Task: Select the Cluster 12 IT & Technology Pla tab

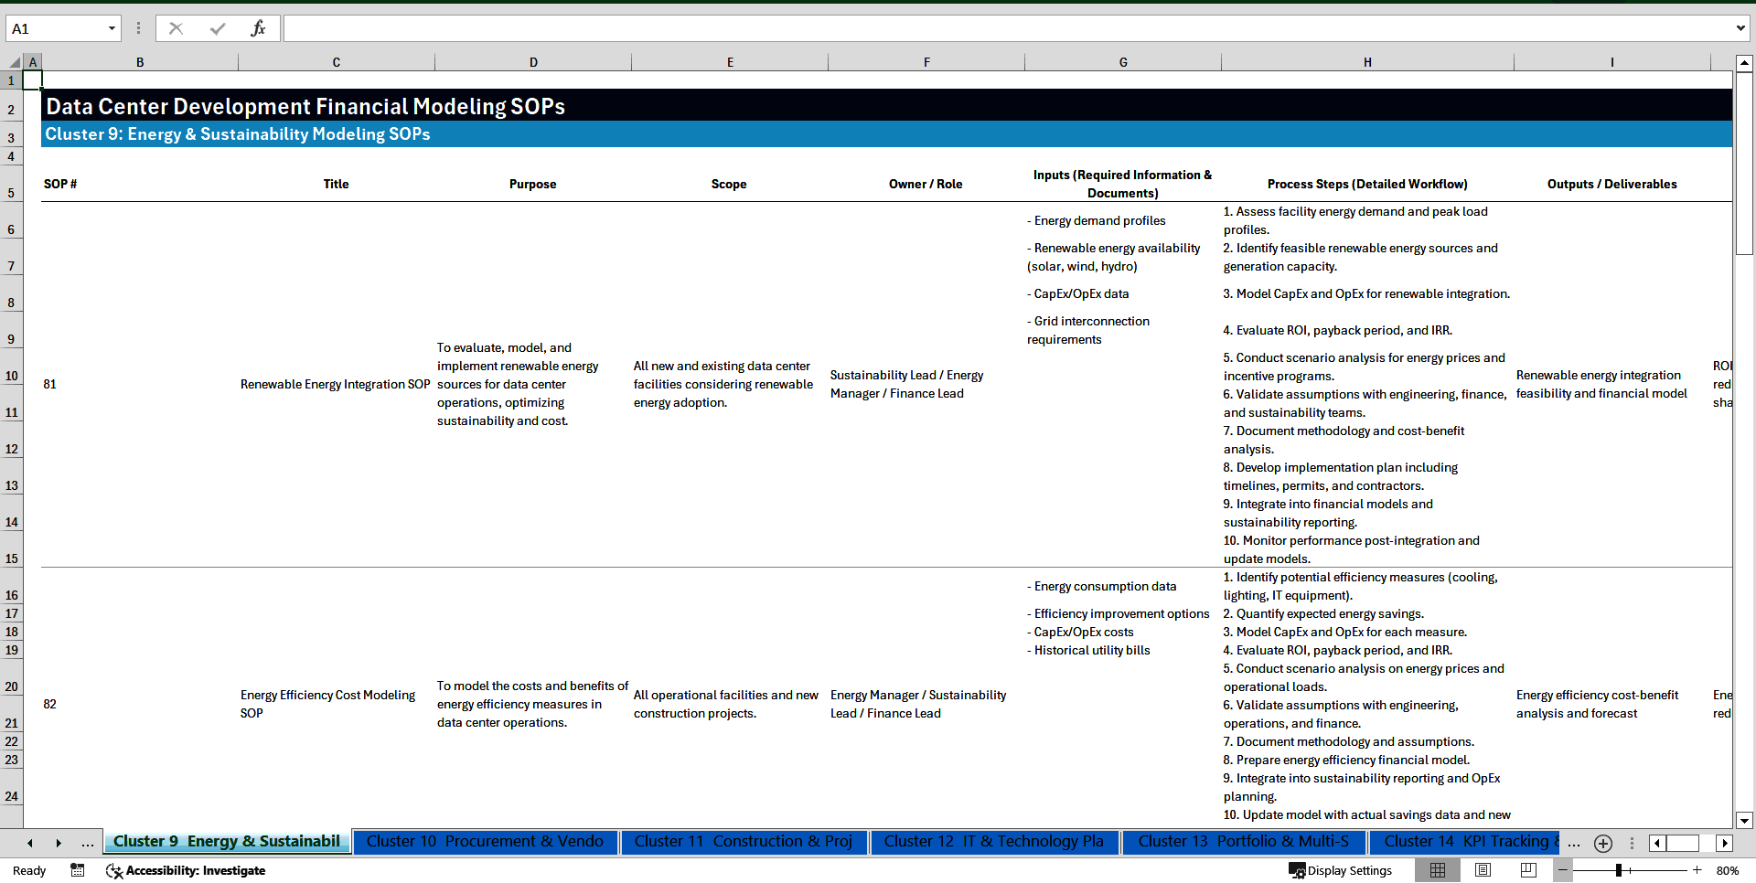Action: coord(994,842)
